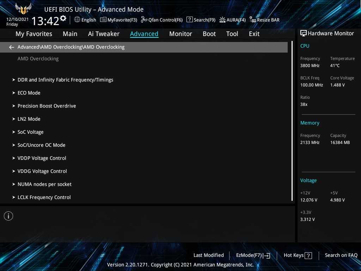Open AURA(F4) lighting settings
The image size is (361, 271).
(x=232, y=20)
